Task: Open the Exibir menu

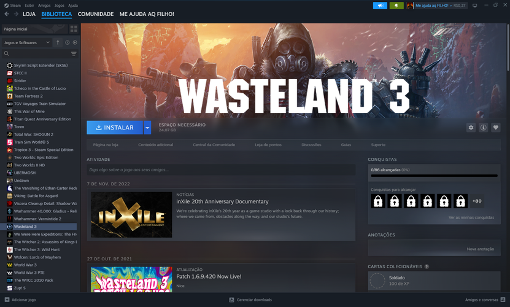Action: coord(29,6)
